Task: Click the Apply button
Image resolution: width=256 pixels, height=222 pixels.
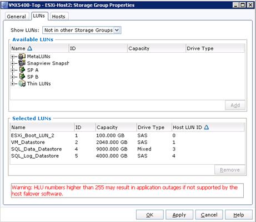Action: point(179,215)
